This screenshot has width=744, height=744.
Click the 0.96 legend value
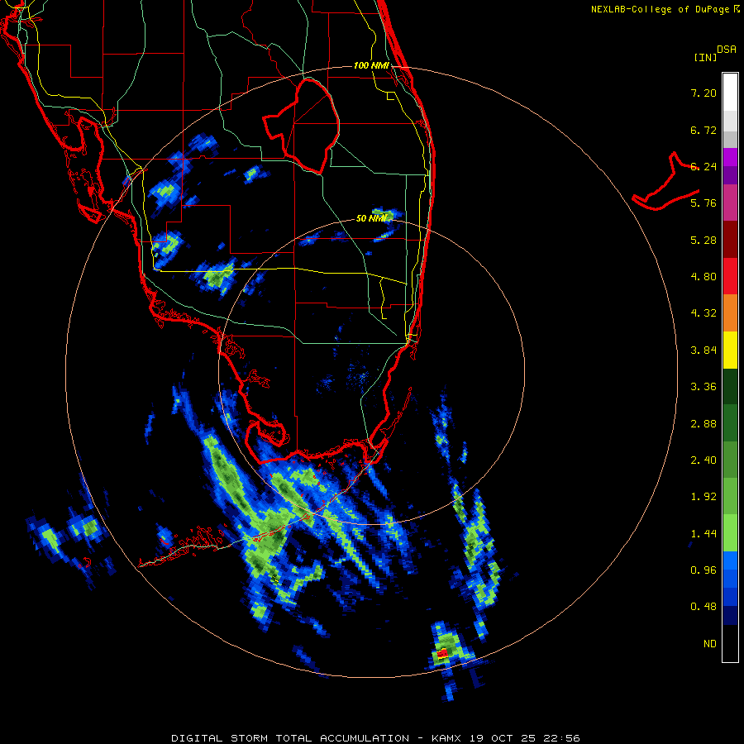[703, 570]
